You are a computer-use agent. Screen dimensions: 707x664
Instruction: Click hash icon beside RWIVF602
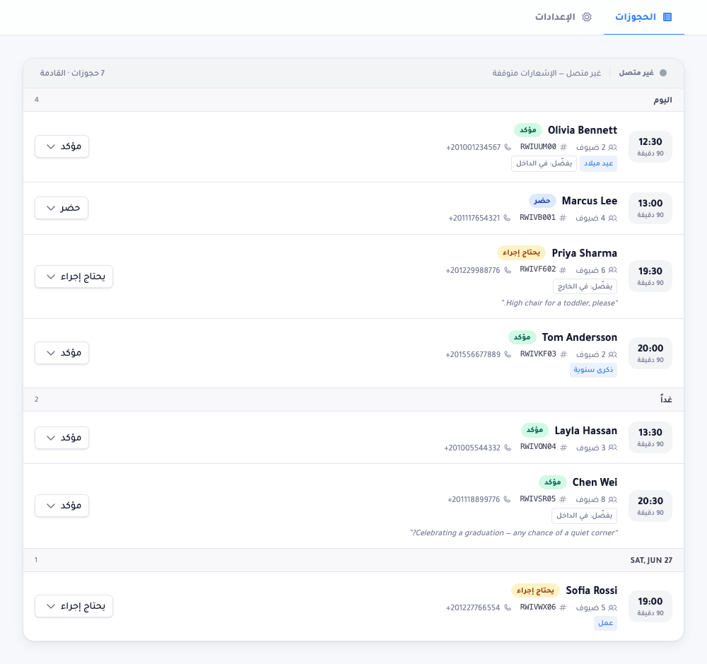click(563, 270)
